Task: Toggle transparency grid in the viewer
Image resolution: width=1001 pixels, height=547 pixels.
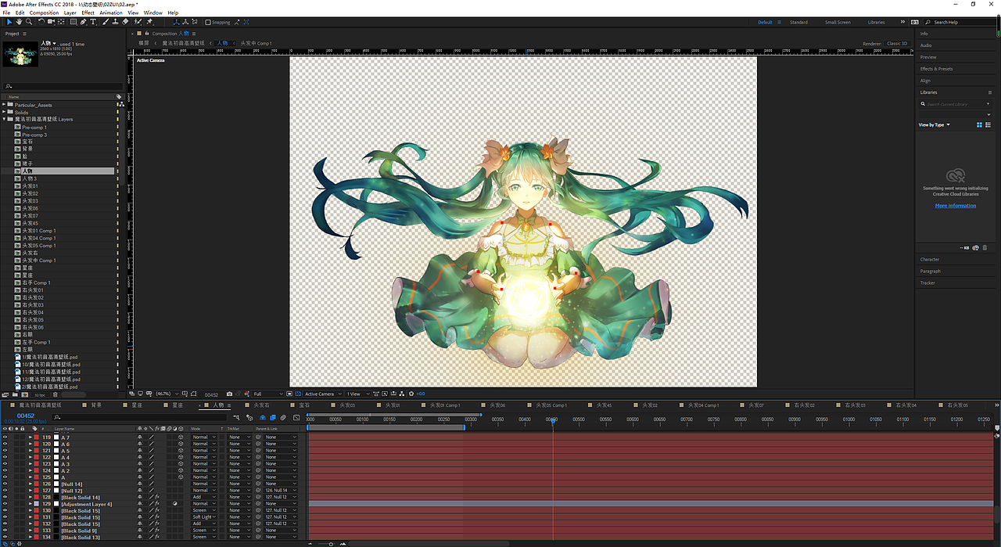Action: tap(298, 394)
